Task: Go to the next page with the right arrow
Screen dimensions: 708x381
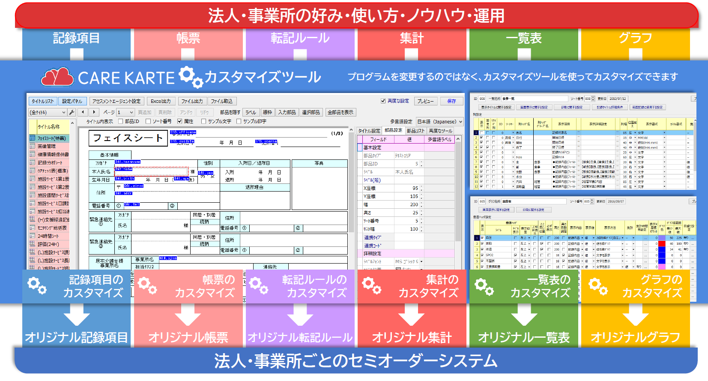Action: click(94, 112)
